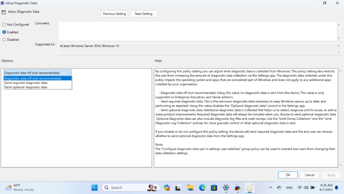Open the Windows Start menu

coord(94,188)
